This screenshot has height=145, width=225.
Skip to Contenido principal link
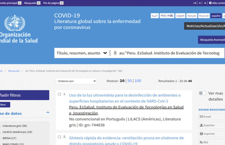pos(10,3)
